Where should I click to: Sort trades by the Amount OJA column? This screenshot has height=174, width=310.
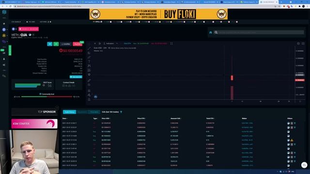(x=176, y=118)
